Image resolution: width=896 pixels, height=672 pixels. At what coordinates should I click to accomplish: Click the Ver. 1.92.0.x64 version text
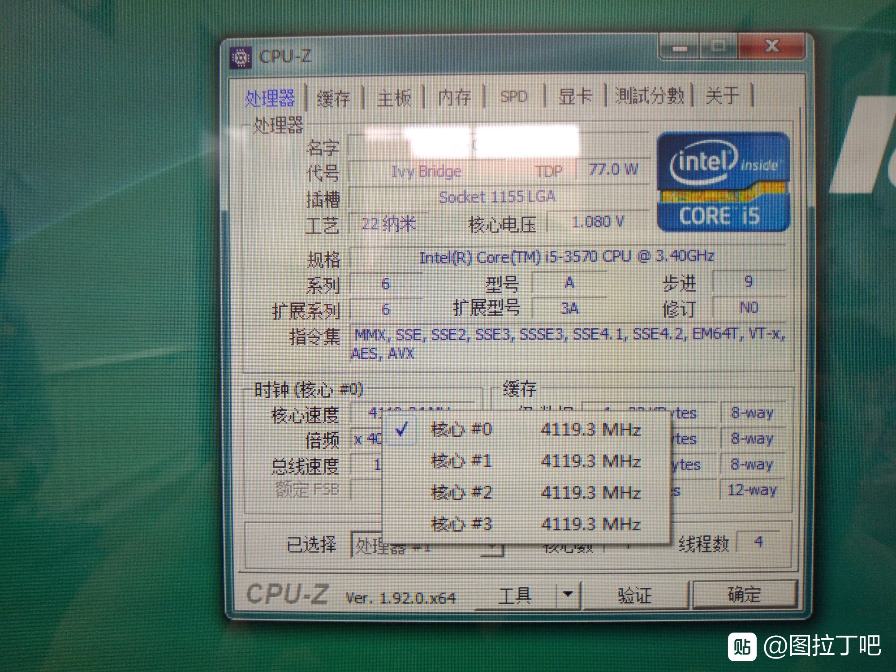(x=401, y=598)
